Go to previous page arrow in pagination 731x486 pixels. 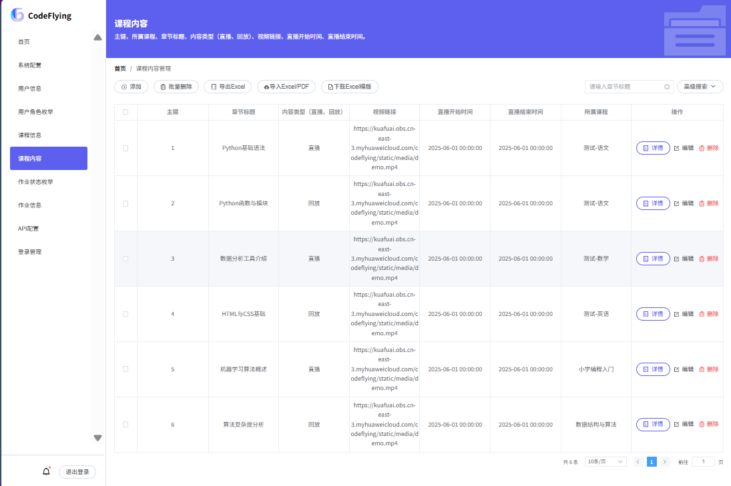click(638, 461)
